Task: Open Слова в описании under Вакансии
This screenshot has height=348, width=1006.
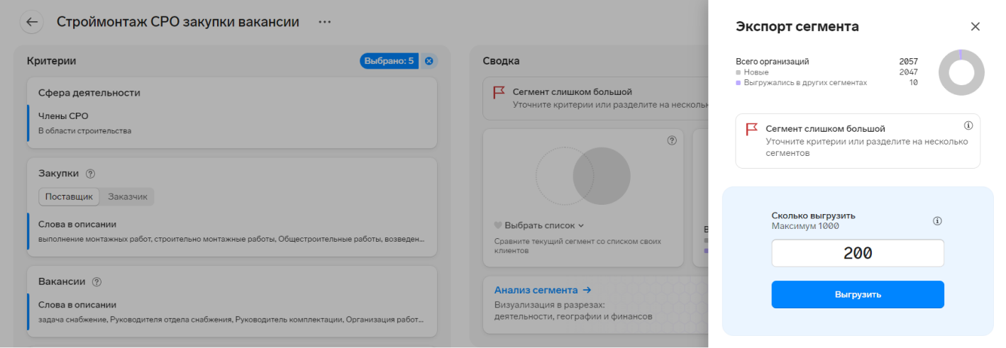Action: (232, 313)
